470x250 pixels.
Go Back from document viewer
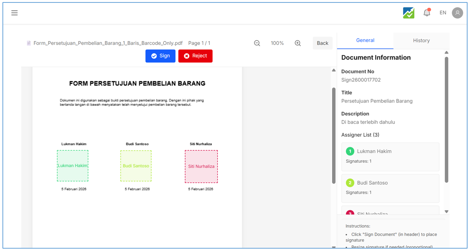pyautogui.click(x=322, y=43)
